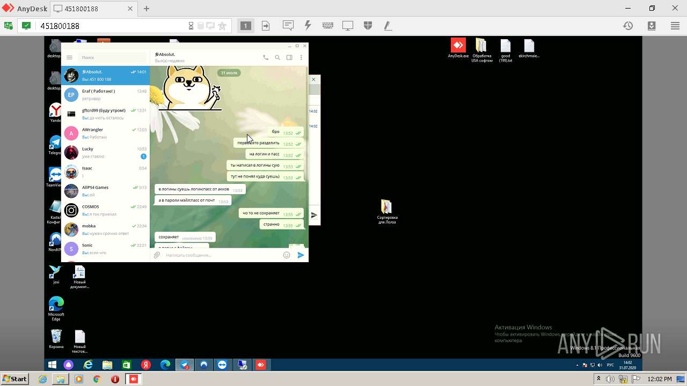Image resolution: width=687 pixels, height=386 pixels.
Task: Open the Eraf (Работаю!) chat
Action: point(105,95)
